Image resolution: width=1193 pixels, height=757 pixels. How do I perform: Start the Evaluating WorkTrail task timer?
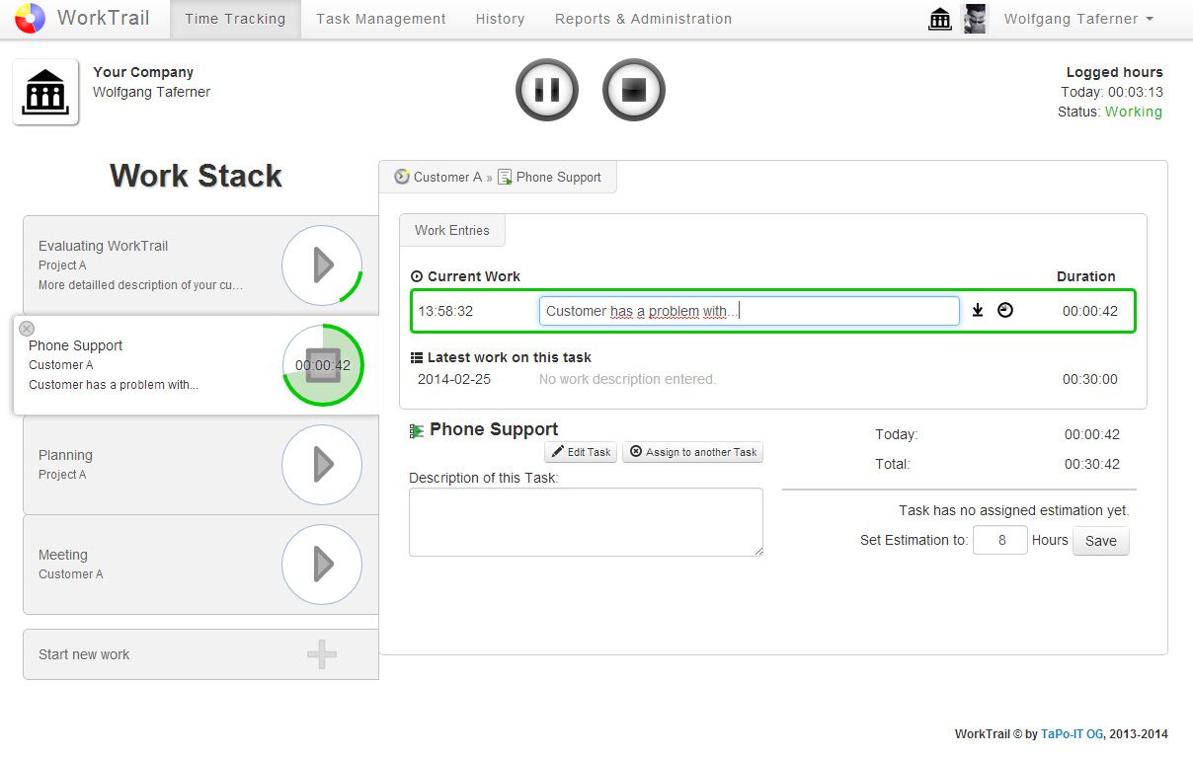pyautogui.click(x=322, y=265)
